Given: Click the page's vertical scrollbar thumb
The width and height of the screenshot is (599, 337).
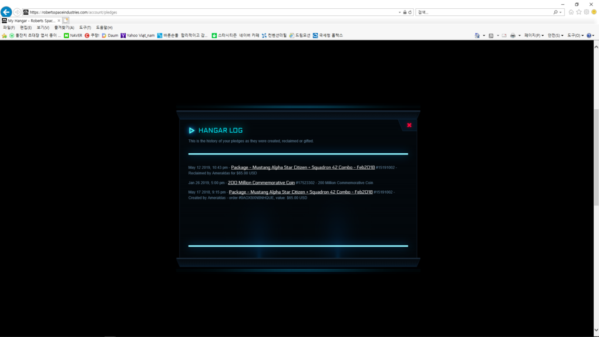Looking at the screenshot, I should tap(596, 157).
